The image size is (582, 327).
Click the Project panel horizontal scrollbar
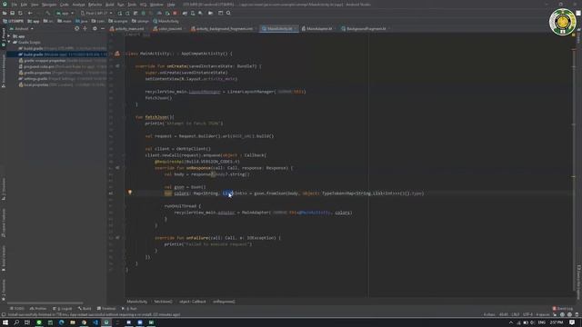pyautogui.click(x=45, y=302)
